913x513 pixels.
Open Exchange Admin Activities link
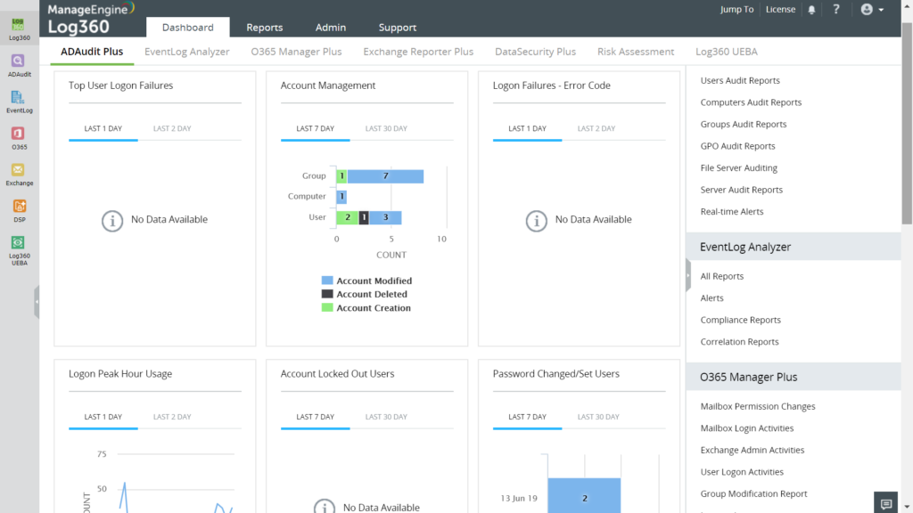pyautogui.click(x=752, y=450)
